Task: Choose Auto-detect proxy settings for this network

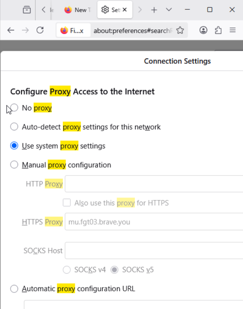Action: (15, 127)
